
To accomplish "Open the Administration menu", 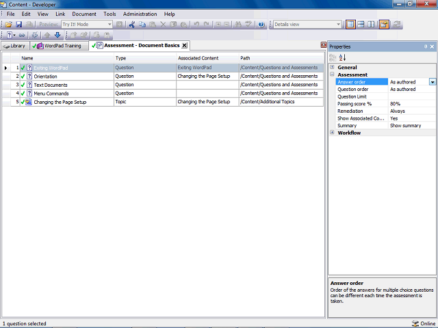I will point(140,14).
